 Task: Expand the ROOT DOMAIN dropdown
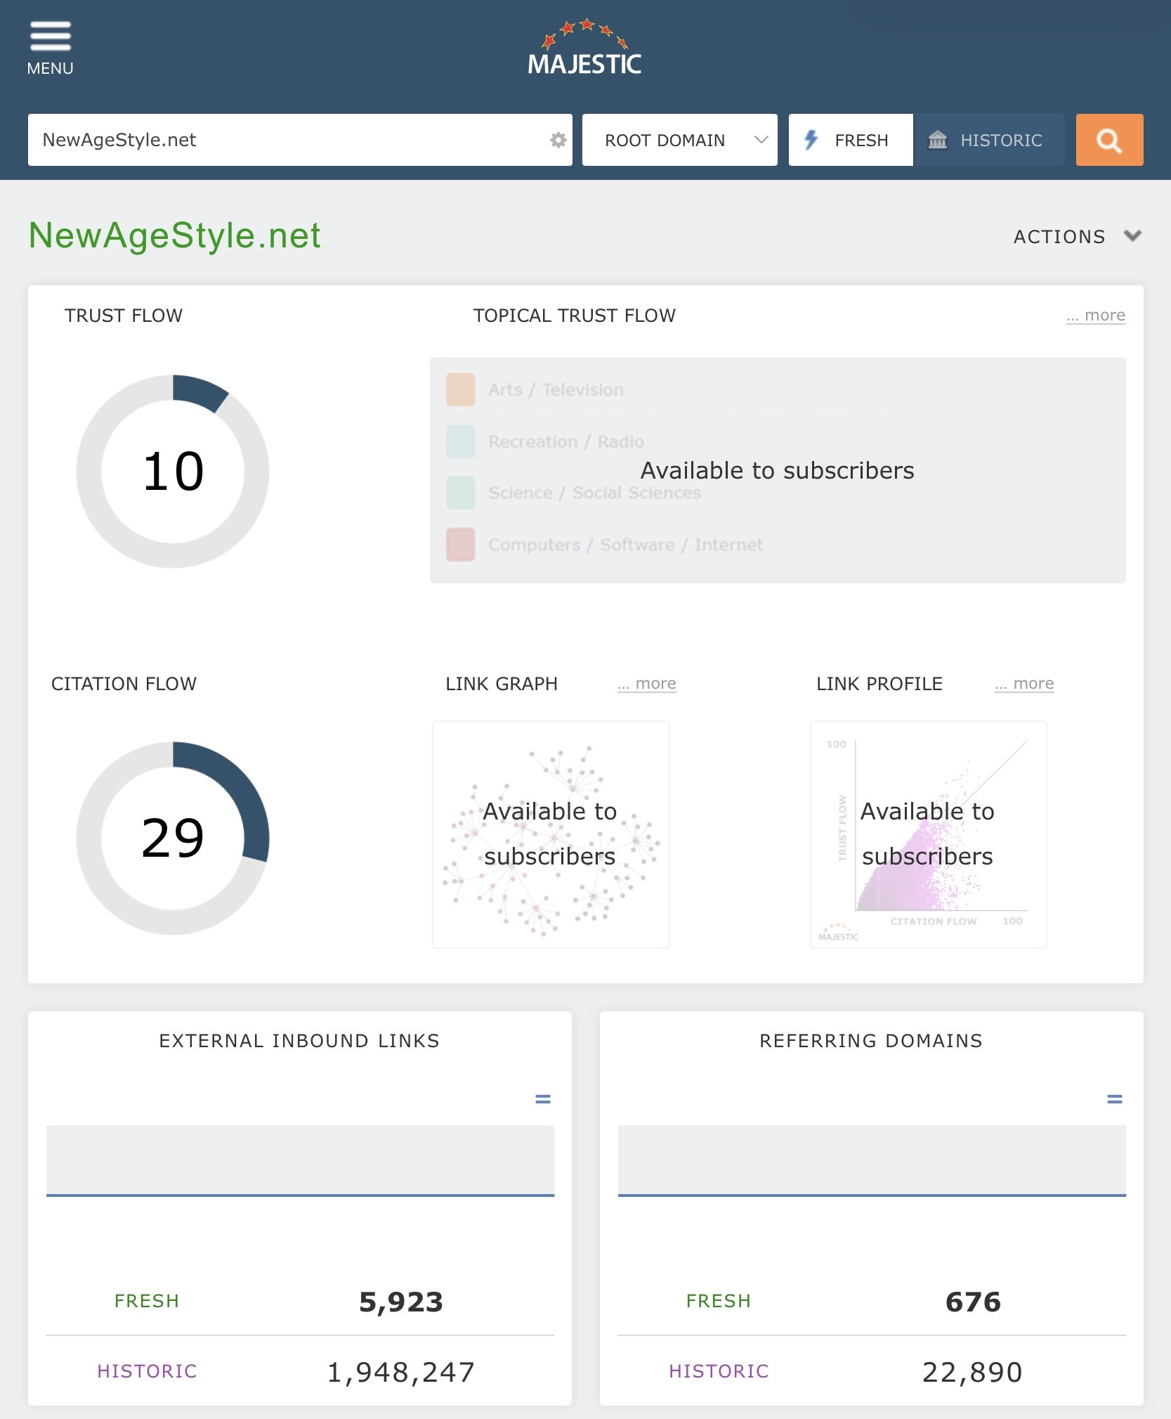pos(680,140)
